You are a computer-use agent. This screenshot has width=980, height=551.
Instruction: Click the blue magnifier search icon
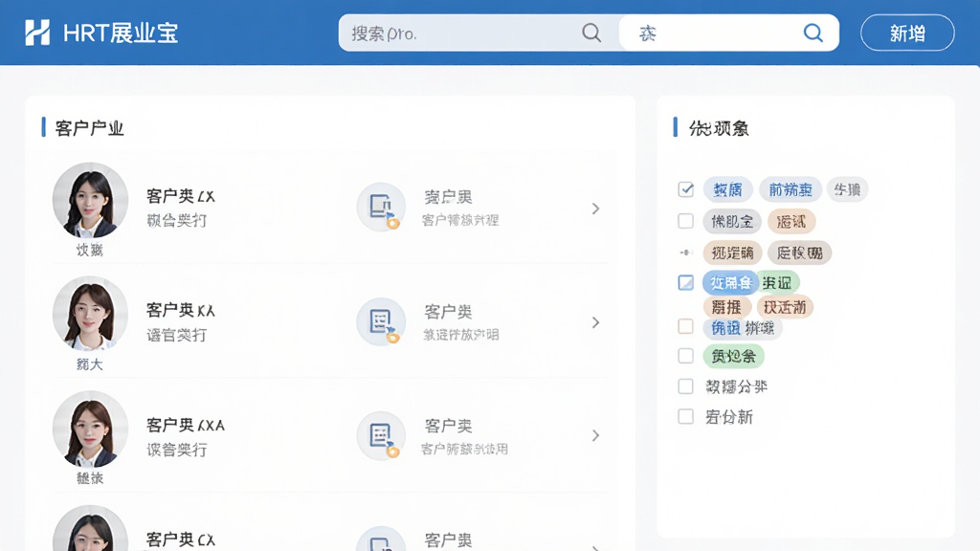(x=813, y=33)
